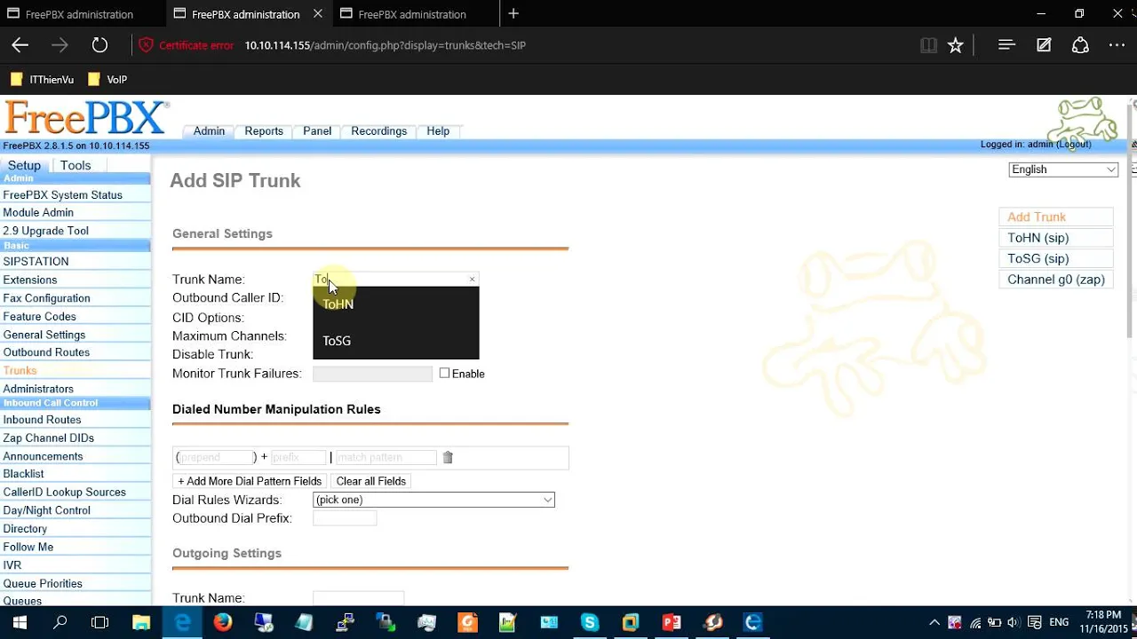Open the Windows Start menu

[x=20, y=622]
